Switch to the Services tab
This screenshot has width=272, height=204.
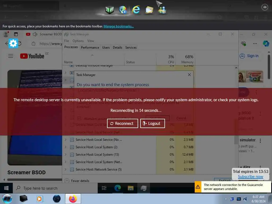pyautogui.click(x=131, y=47)
